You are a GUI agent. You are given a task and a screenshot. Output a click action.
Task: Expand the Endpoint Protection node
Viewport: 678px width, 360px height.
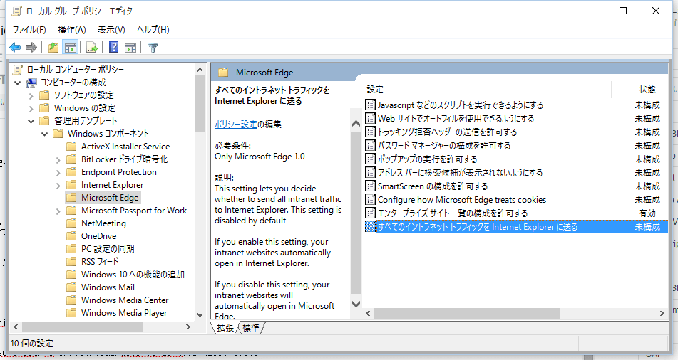click(x=58, y=173)
